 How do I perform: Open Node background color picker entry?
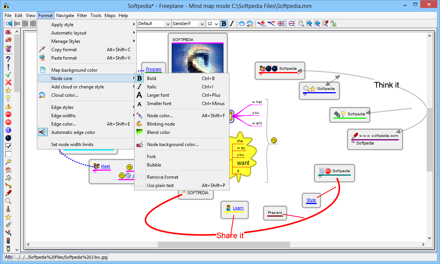pyautogui.click(x=182, y=145)
